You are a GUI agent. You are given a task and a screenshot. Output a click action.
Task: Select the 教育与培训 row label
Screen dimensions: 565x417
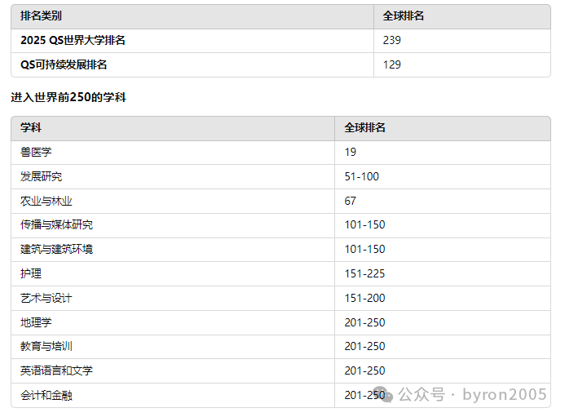tap(46, 347)
